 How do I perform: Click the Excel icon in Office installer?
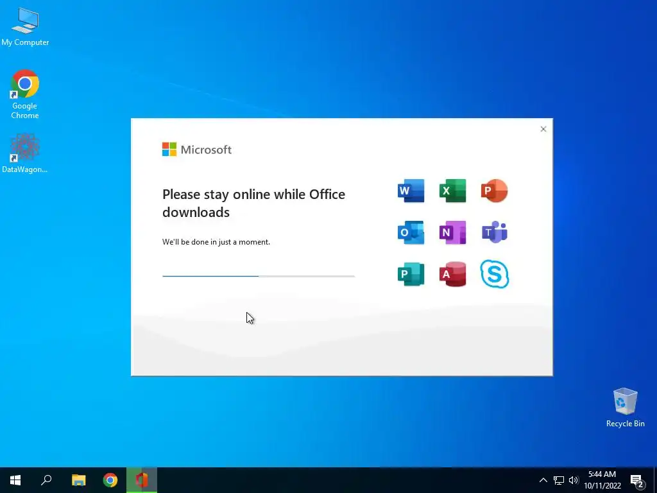click(x=452, y=191)
